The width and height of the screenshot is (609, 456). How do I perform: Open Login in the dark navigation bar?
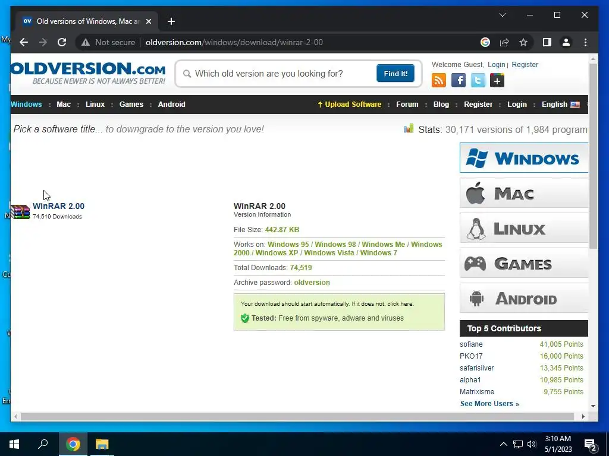(517, 104)
